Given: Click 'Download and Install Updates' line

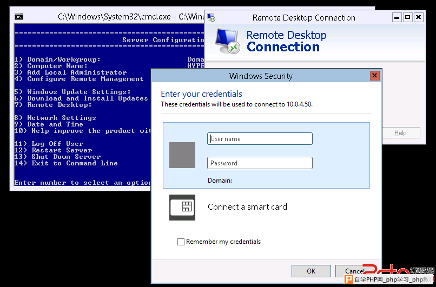Looking at the screenshot, I should (81, 98).
